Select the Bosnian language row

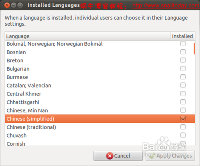click(100, 52)
